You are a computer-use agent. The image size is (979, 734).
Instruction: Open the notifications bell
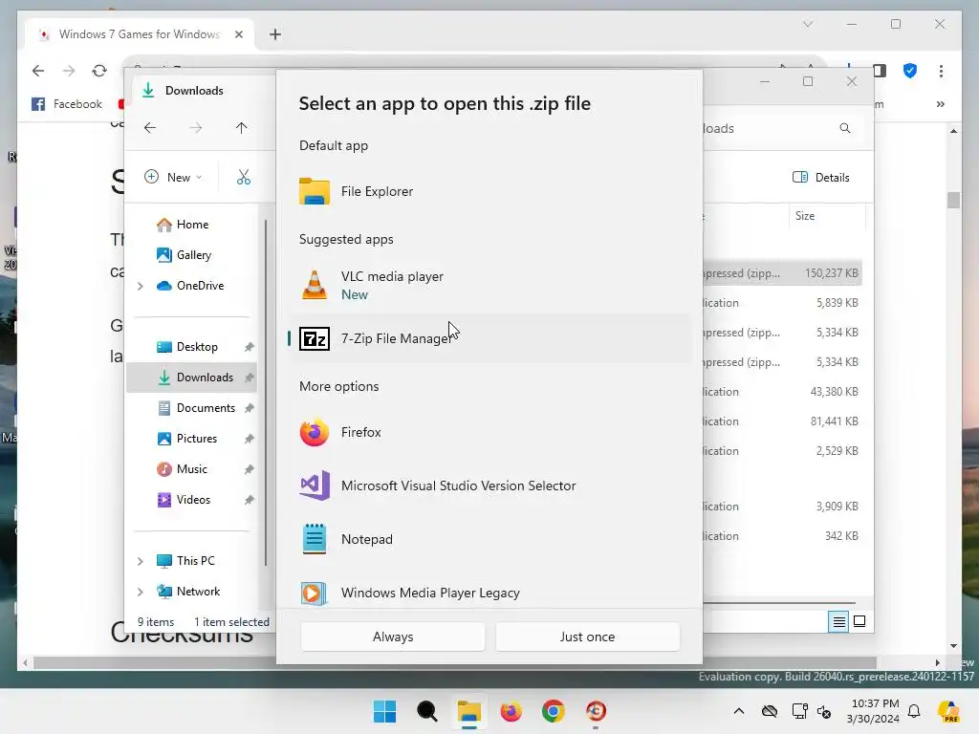914,711
